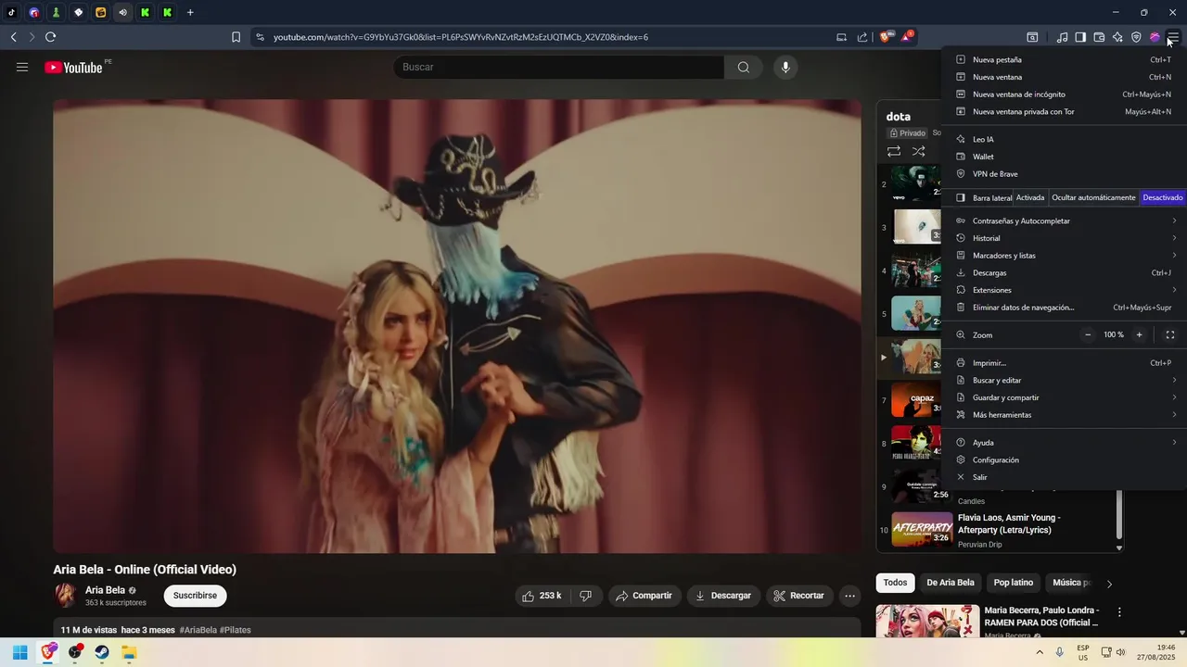This screenshot has width=1187, height=667.
Task: Click the YouTube Buscar search field
Action: [558, 67]
